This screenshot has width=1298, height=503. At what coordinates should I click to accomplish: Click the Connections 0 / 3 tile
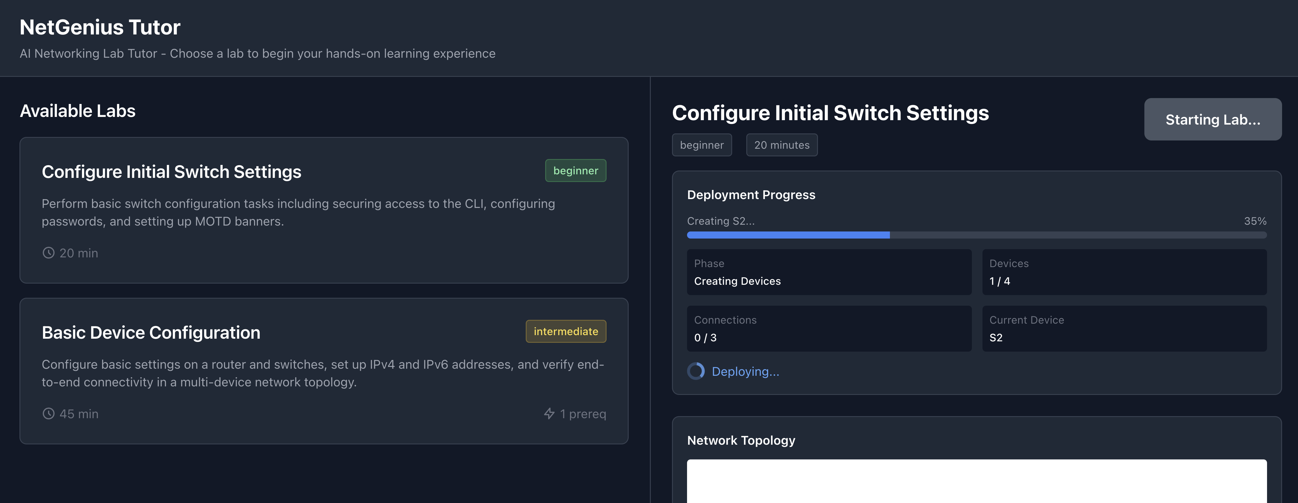[829, 328]
